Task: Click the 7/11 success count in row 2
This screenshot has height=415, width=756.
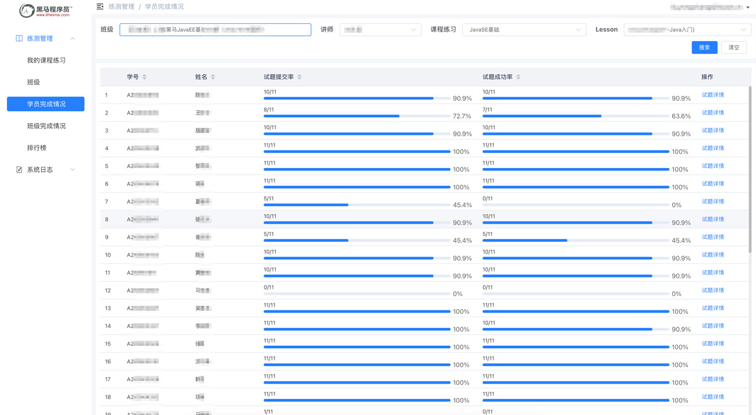Action: tap(487, 110)
